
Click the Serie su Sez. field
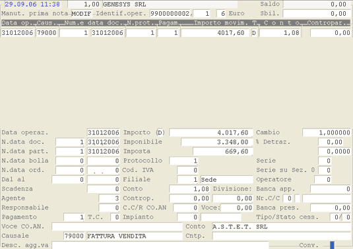pyautogui.click(x=325, y=171)
